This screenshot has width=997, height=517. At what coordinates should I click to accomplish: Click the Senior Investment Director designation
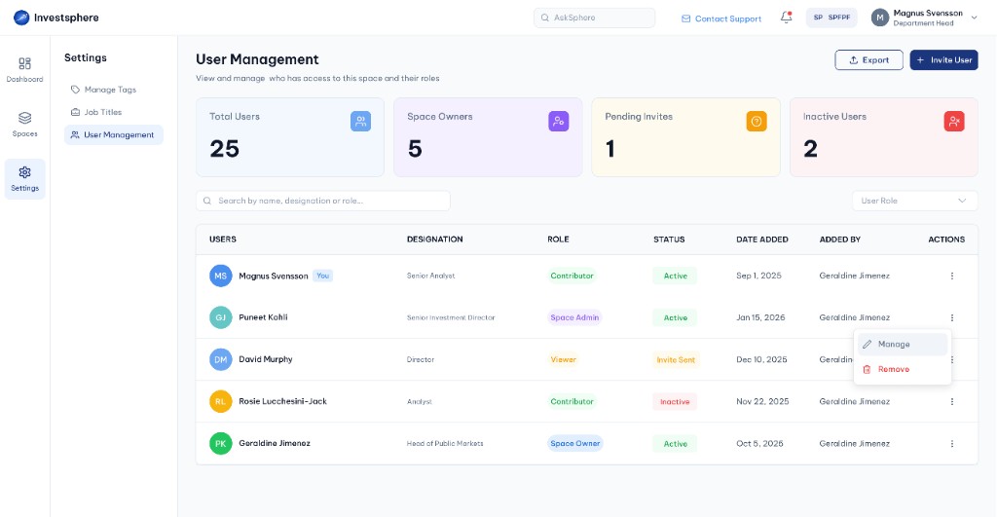(451, 317)
